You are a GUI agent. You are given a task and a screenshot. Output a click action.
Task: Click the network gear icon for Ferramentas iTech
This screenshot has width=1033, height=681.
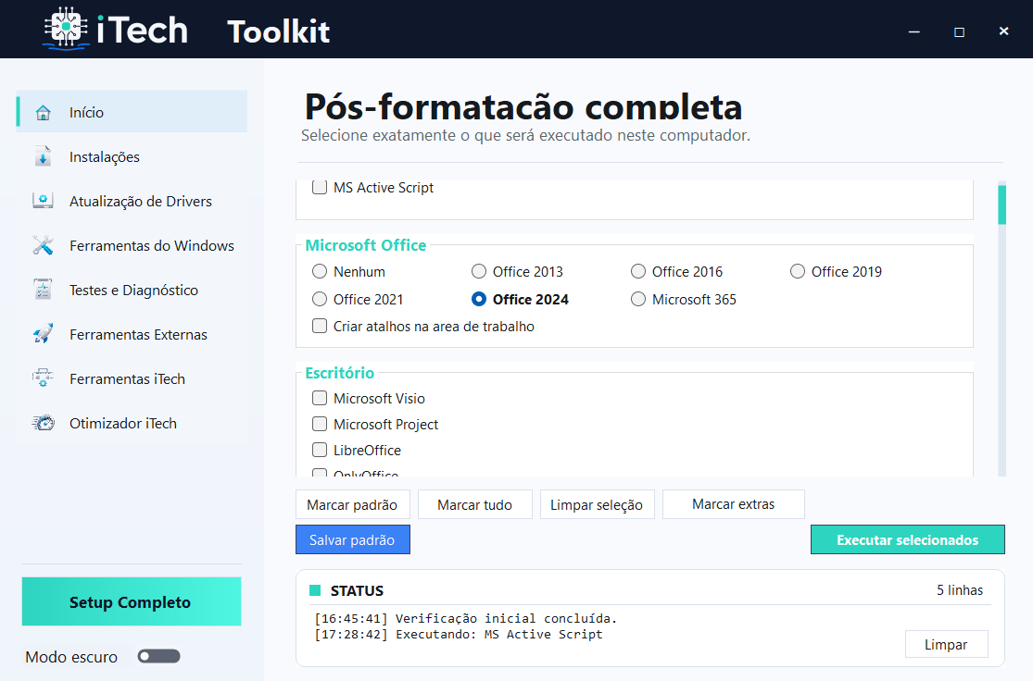point(43,378)
